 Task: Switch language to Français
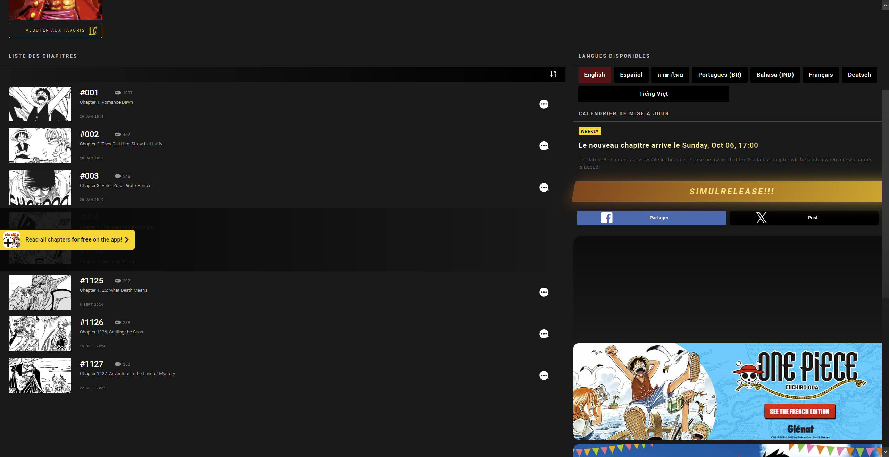[x=821, y=75]
